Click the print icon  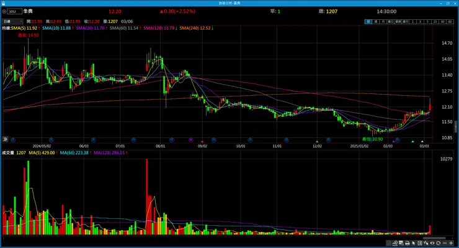click(408, 243)
